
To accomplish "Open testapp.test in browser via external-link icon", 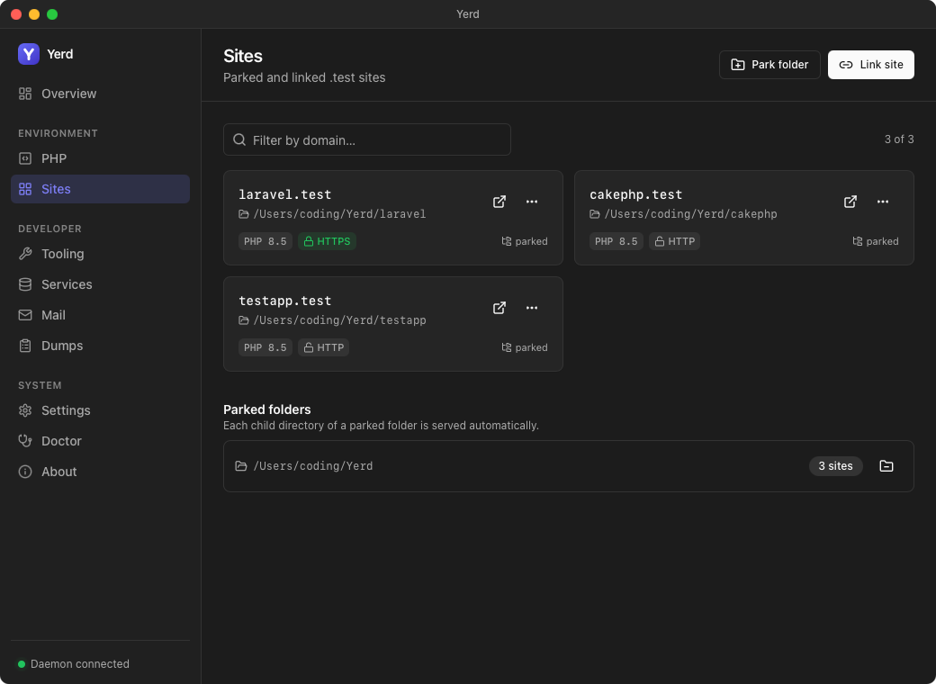I will 499,308.
